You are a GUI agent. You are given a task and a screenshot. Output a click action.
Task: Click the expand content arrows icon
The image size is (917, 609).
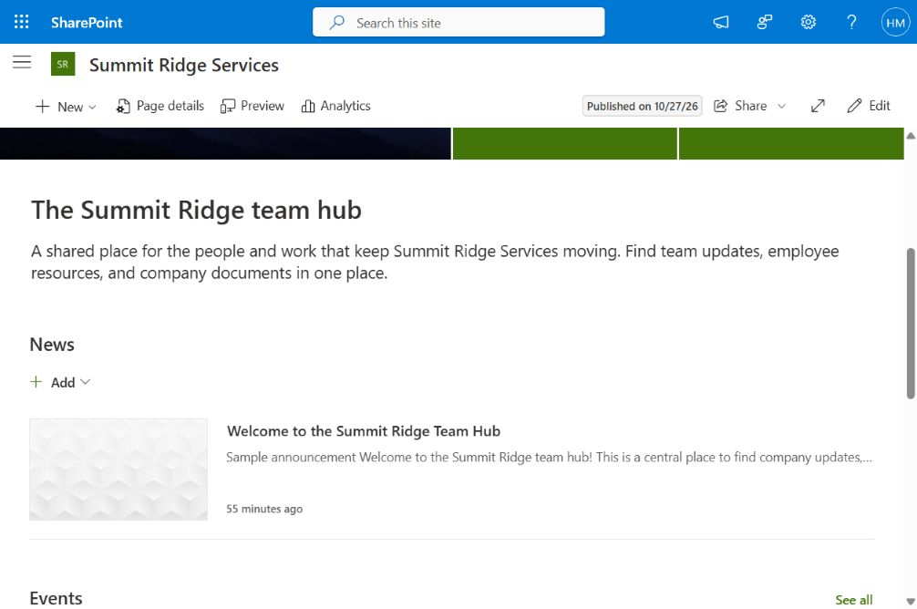pyautogui.click(x=818, y=106)
